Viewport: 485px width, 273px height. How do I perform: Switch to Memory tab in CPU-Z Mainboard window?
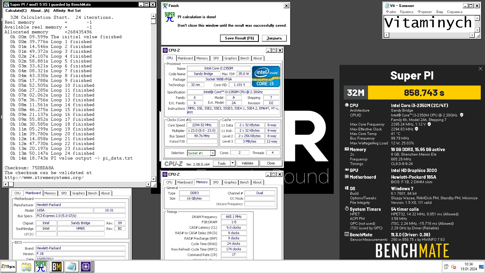pyautogui.click(x=50, y=193)
